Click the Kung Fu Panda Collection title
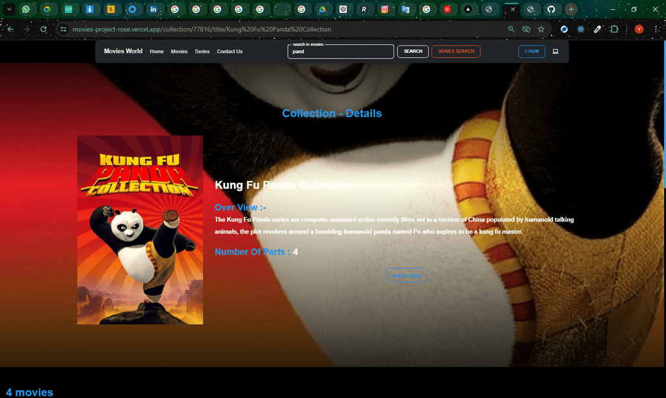This screenshot has height=398, width=666. [x=284, y=185]
